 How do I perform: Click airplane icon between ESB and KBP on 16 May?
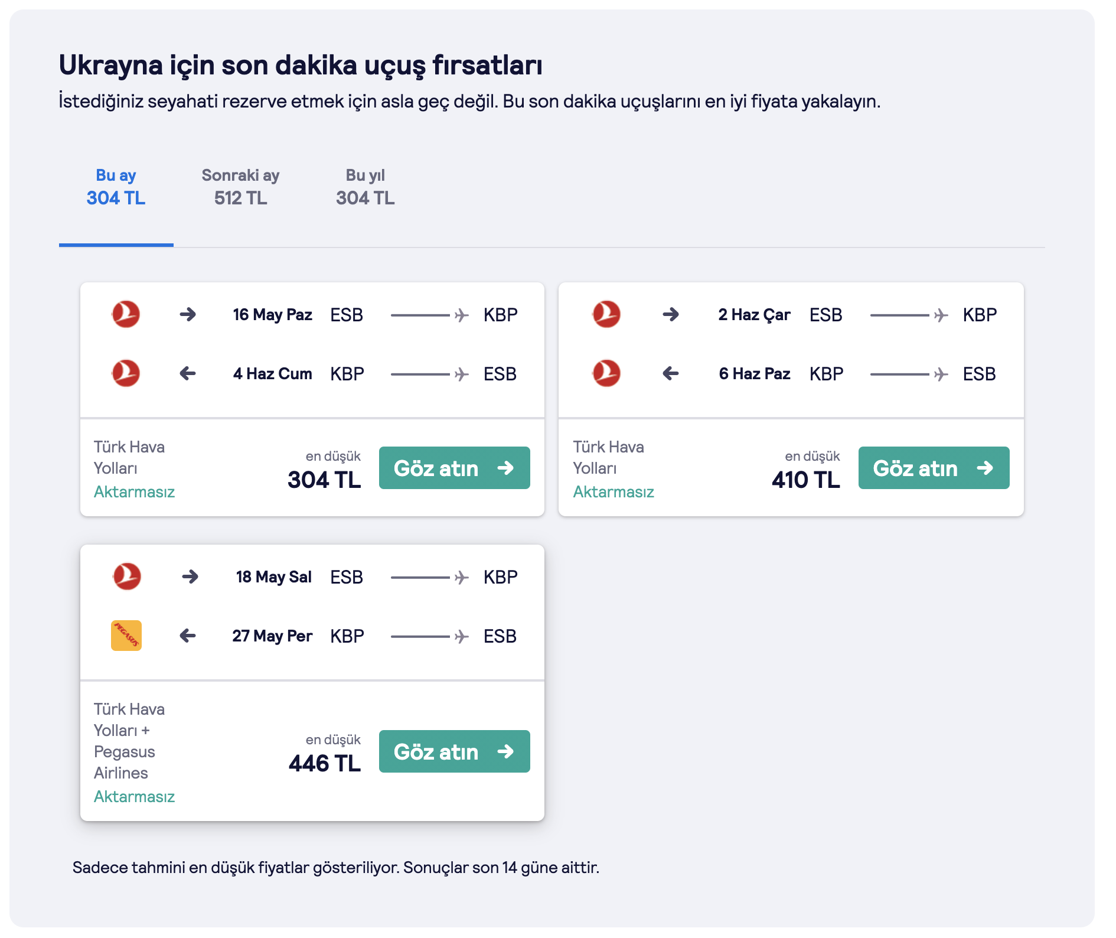click(x=462, y=315)
